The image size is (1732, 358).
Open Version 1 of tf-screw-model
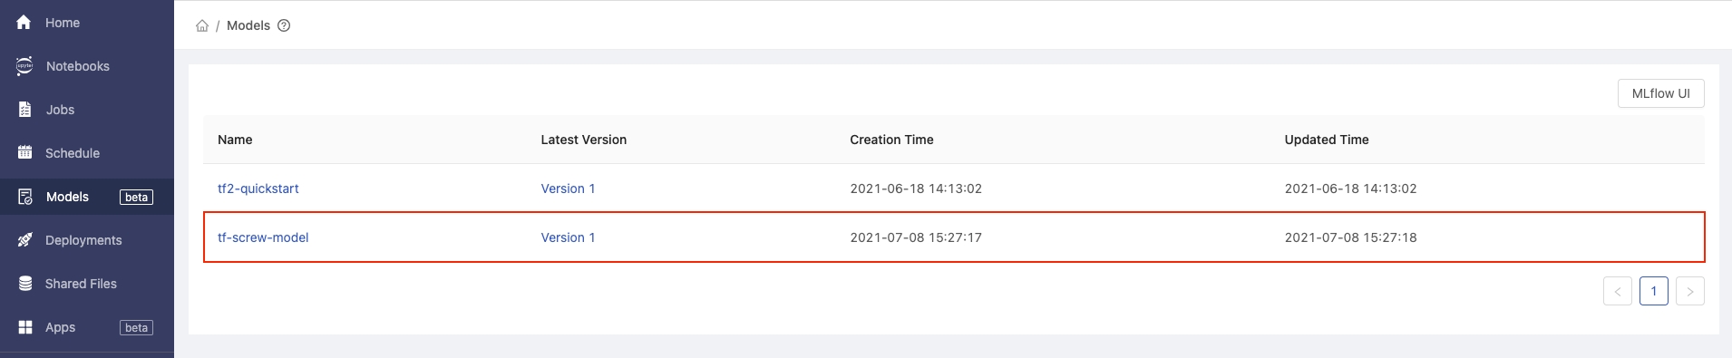(568, 237)
